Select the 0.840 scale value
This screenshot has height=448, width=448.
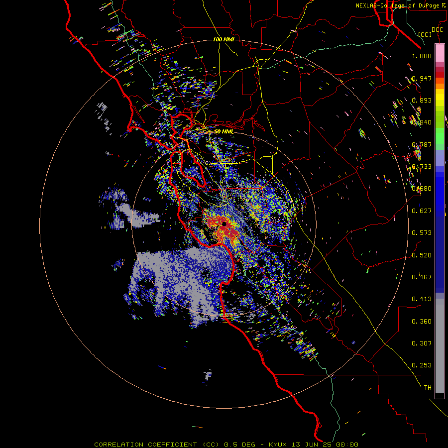pos(422,122)
